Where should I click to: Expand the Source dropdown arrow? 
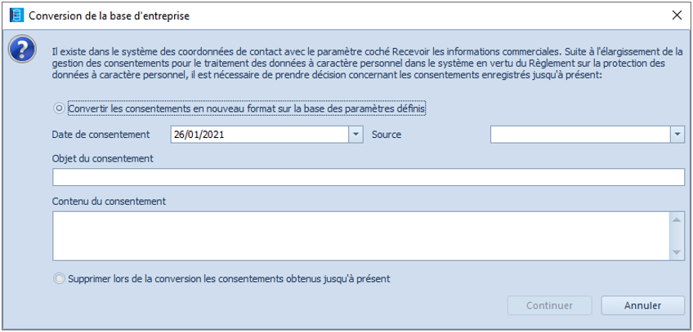677,135
